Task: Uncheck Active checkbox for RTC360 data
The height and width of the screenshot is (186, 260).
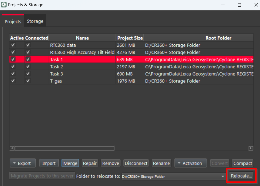Action: (13, 45)
